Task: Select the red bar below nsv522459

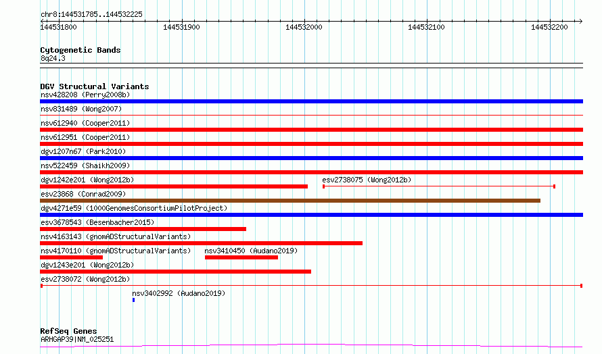Action: 311,172
